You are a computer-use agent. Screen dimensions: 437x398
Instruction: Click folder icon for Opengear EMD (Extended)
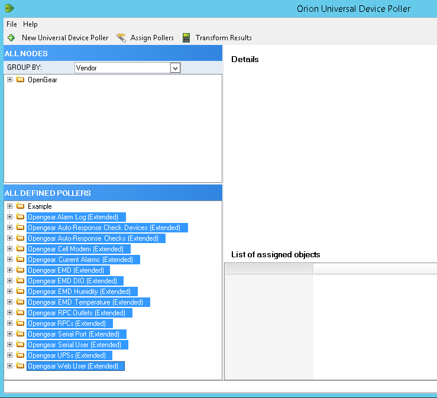[20, 270]
